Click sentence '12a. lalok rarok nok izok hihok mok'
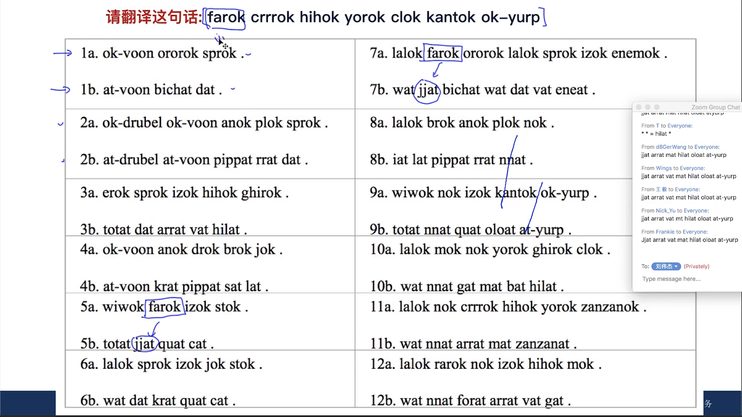The height and width of the screenshot is (417, 742). pyautogui.click(x=485, y=364)
